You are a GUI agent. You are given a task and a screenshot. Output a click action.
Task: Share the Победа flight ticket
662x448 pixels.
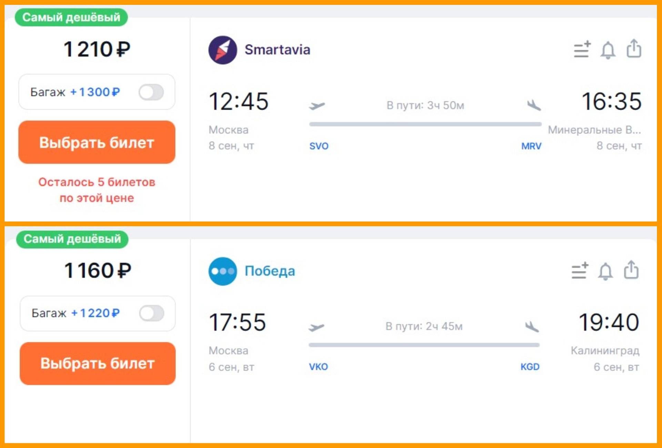(631, 270)
